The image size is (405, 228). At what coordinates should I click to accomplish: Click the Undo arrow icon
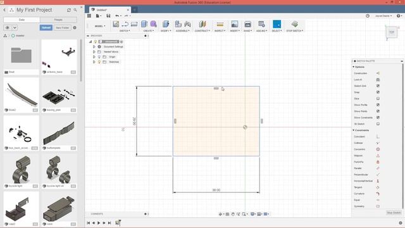tap(117, 16)
